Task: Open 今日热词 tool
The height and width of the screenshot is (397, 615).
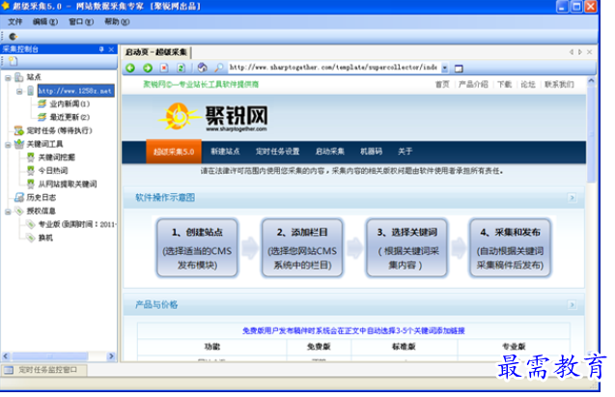Action: pos(53,171)
